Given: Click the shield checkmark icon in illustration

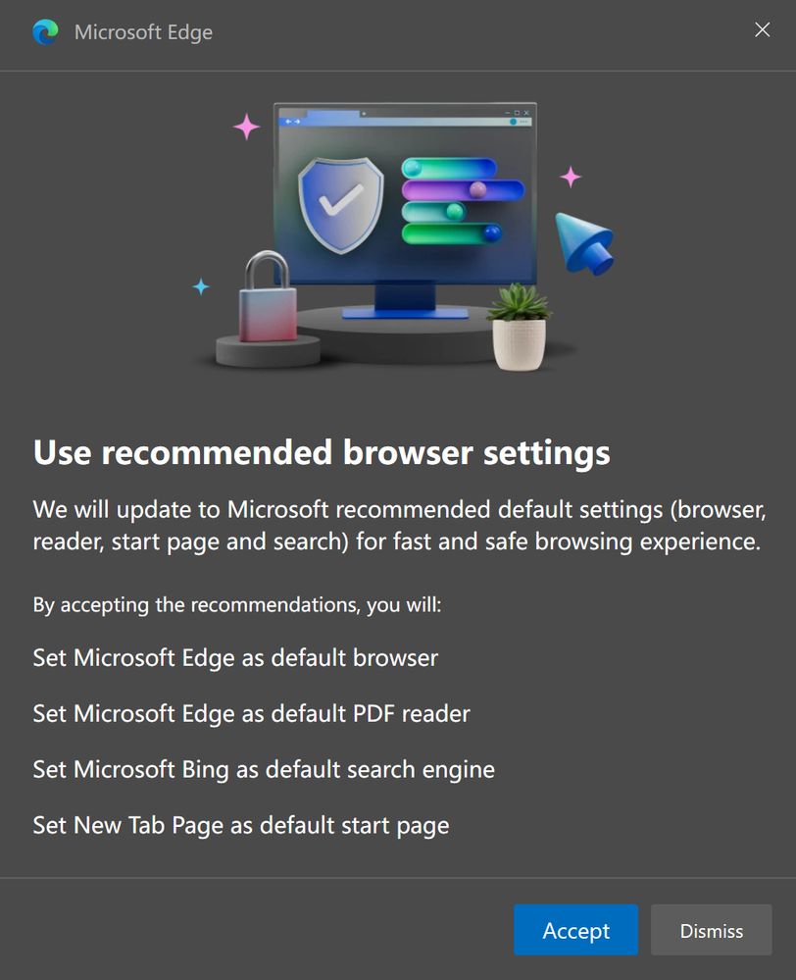Looking at the screenshot, I should [x=340, y=204].
